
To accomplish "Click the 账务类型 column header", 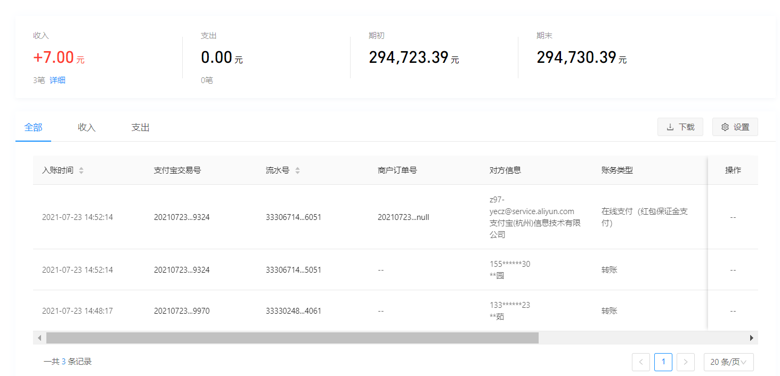I will 617,170.
